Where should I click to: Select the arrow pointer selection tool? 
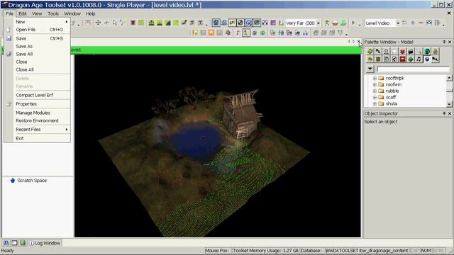click(115, 23)
